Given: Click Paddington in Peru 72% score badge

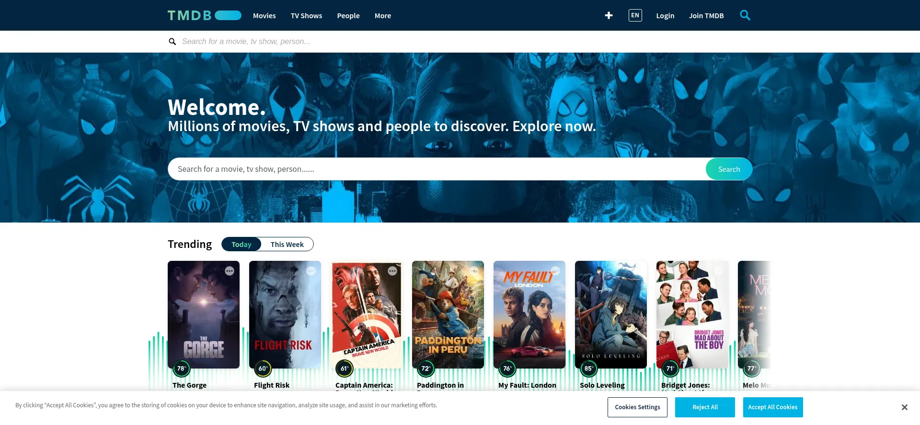Looking at the screenshot, I should [426, 369].
